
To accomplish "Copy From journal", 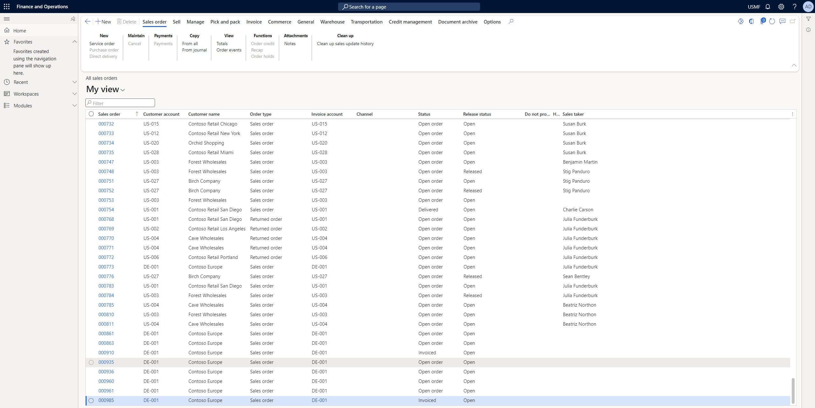I will pyautogui.click(x=194, y=50).
